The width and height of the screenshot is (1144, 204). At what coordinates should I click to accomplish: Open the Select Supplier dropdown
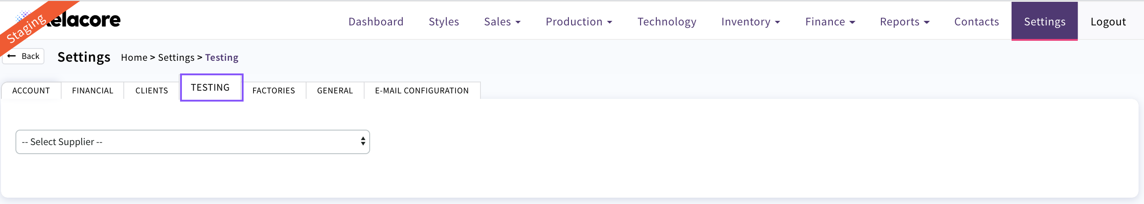coord(193,142)
